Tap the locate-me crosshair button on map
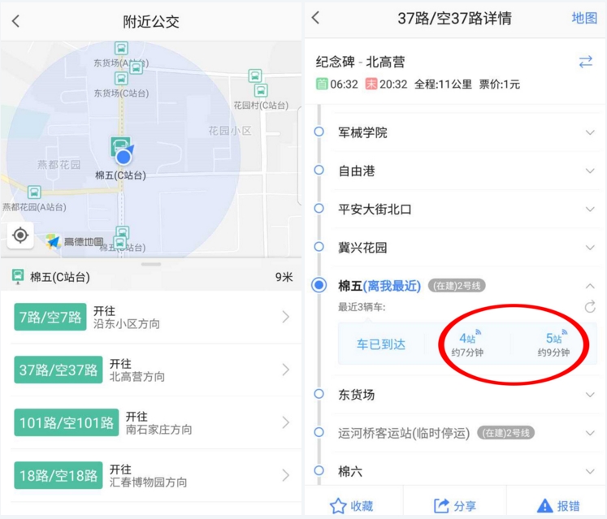The image size is (607, 519). tap(21, 236)
